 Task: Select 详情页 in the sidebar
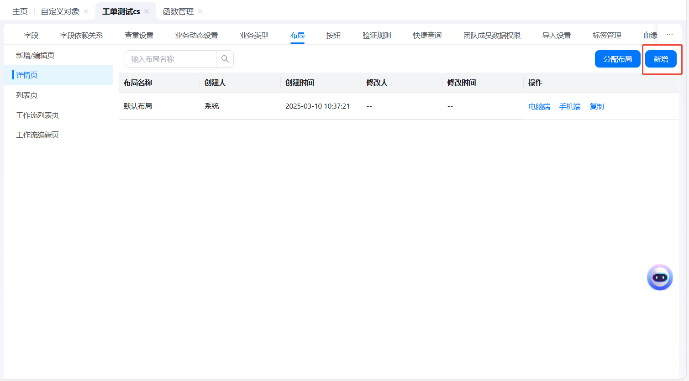pos(58,75)
